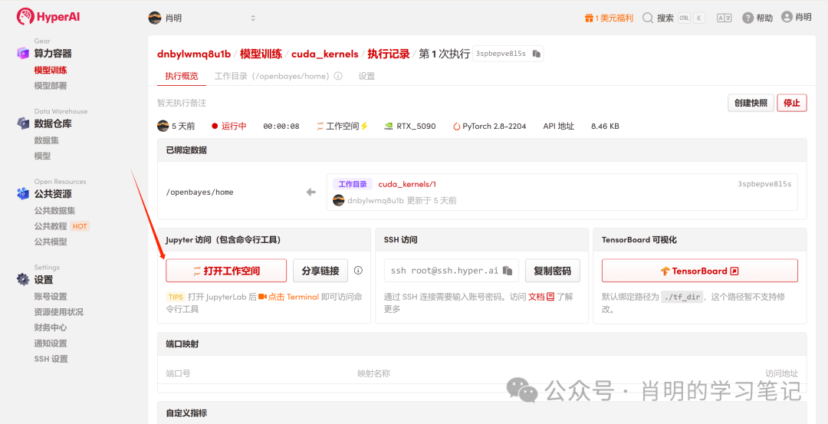This screenshot has height=424, width=828.
Task: Select 模型部署 in the sidebar
Action: pyautogui.click(x=51, y=86)
